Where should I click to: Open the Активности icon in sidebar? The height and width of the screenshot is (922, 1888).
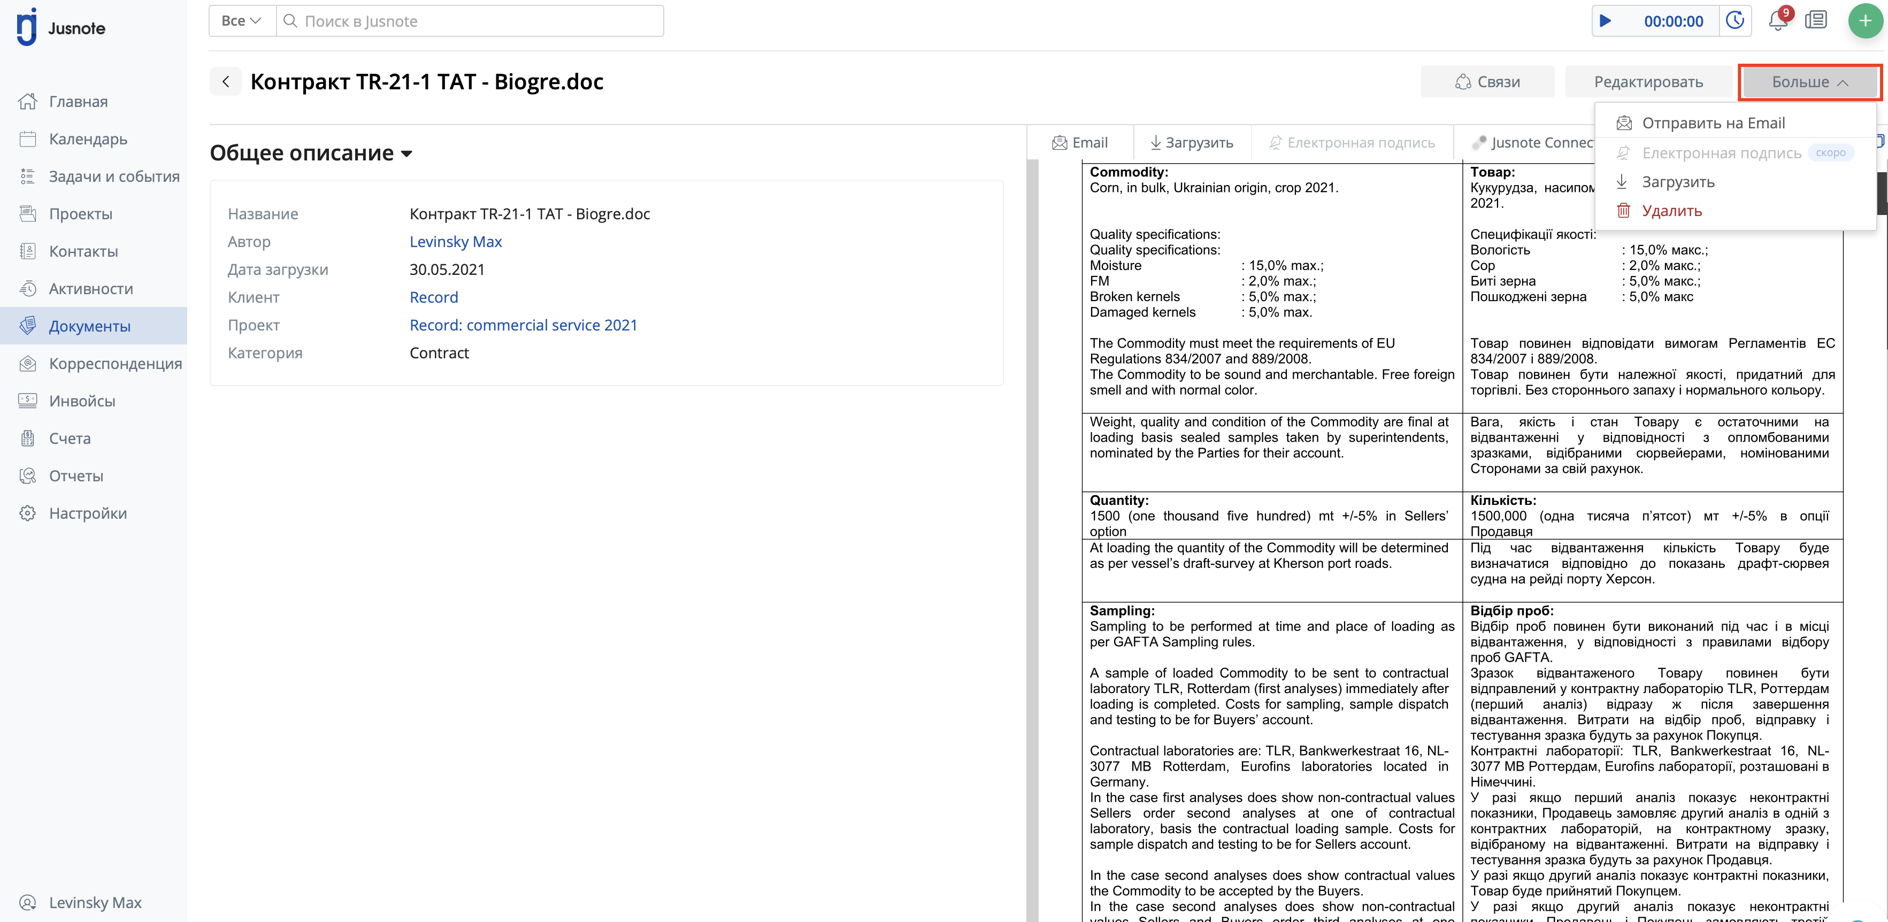pyautogui.click(x=28, y=288)
